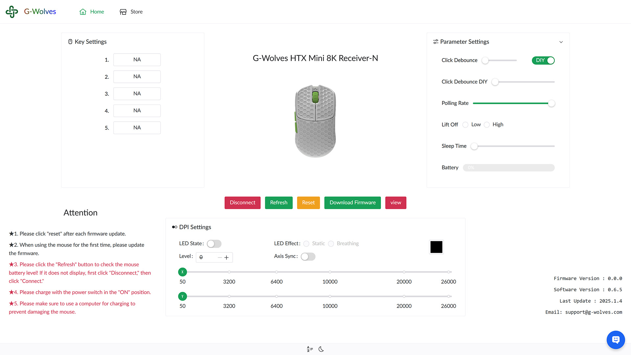This screenshot has height=355, width=631.
Task: Click Download Firmware
Action: pyautogui.click(x=353, y=203)
